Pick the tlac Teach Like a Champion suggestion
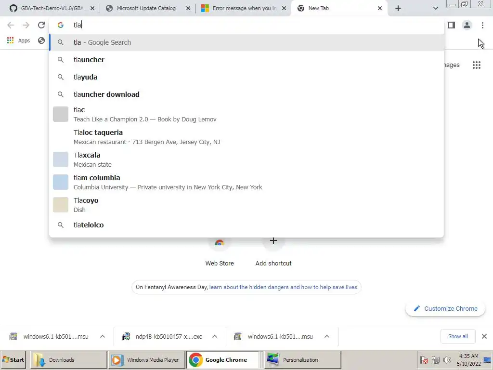The width and height of the screenshot is (493, 370). click(246, 114)
